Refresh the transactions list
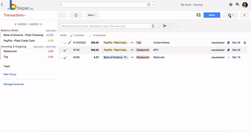This screenshot has width=251, height=132. 76,15
